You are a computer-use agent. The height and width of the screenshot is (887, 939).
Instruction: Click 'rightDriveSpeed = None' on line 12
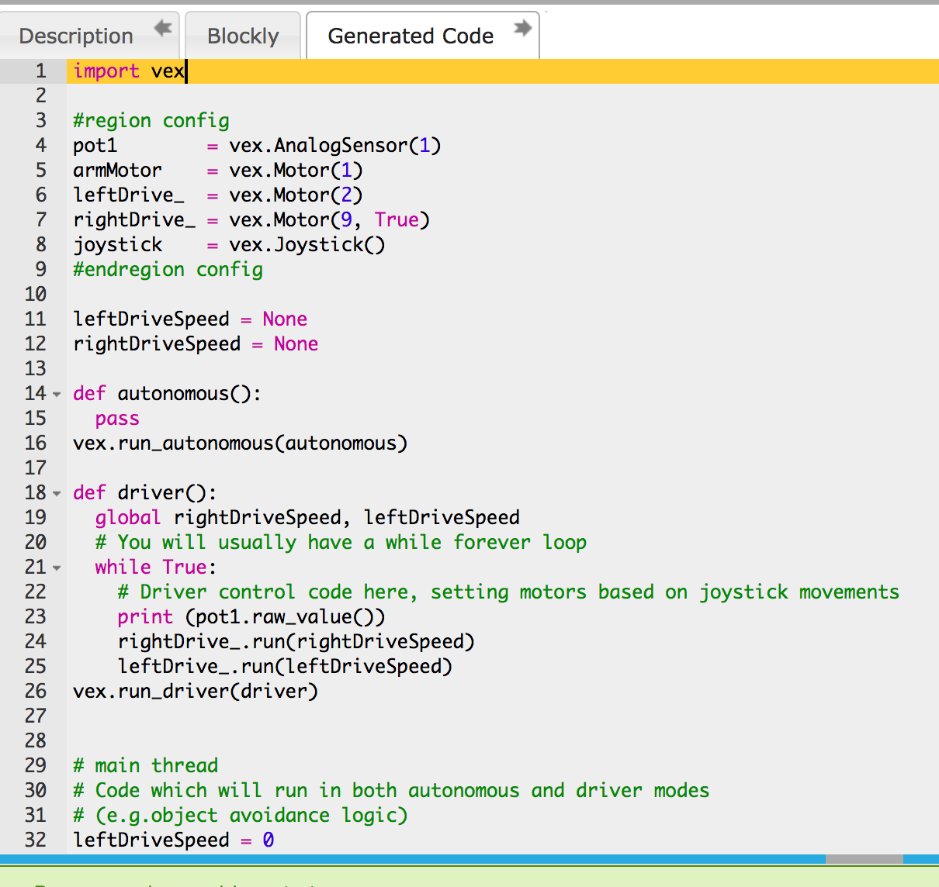click(x=196, y=344)
